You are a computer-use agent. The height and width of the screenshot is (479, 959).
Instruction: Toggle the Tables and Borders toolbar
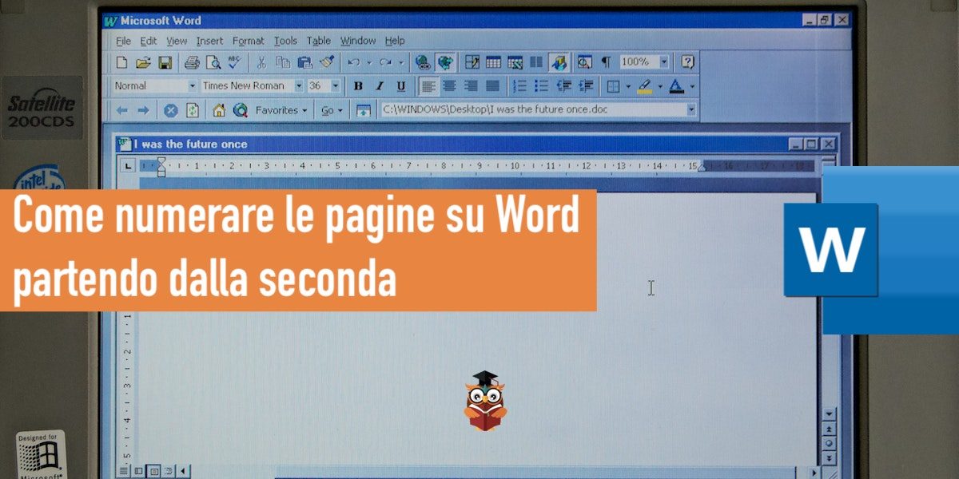tap(472, 61)
